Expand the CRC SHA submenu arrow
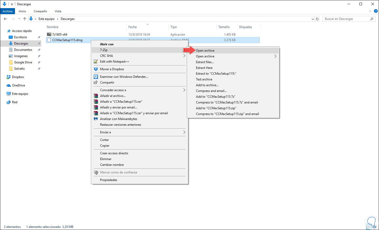 (184, 56)
